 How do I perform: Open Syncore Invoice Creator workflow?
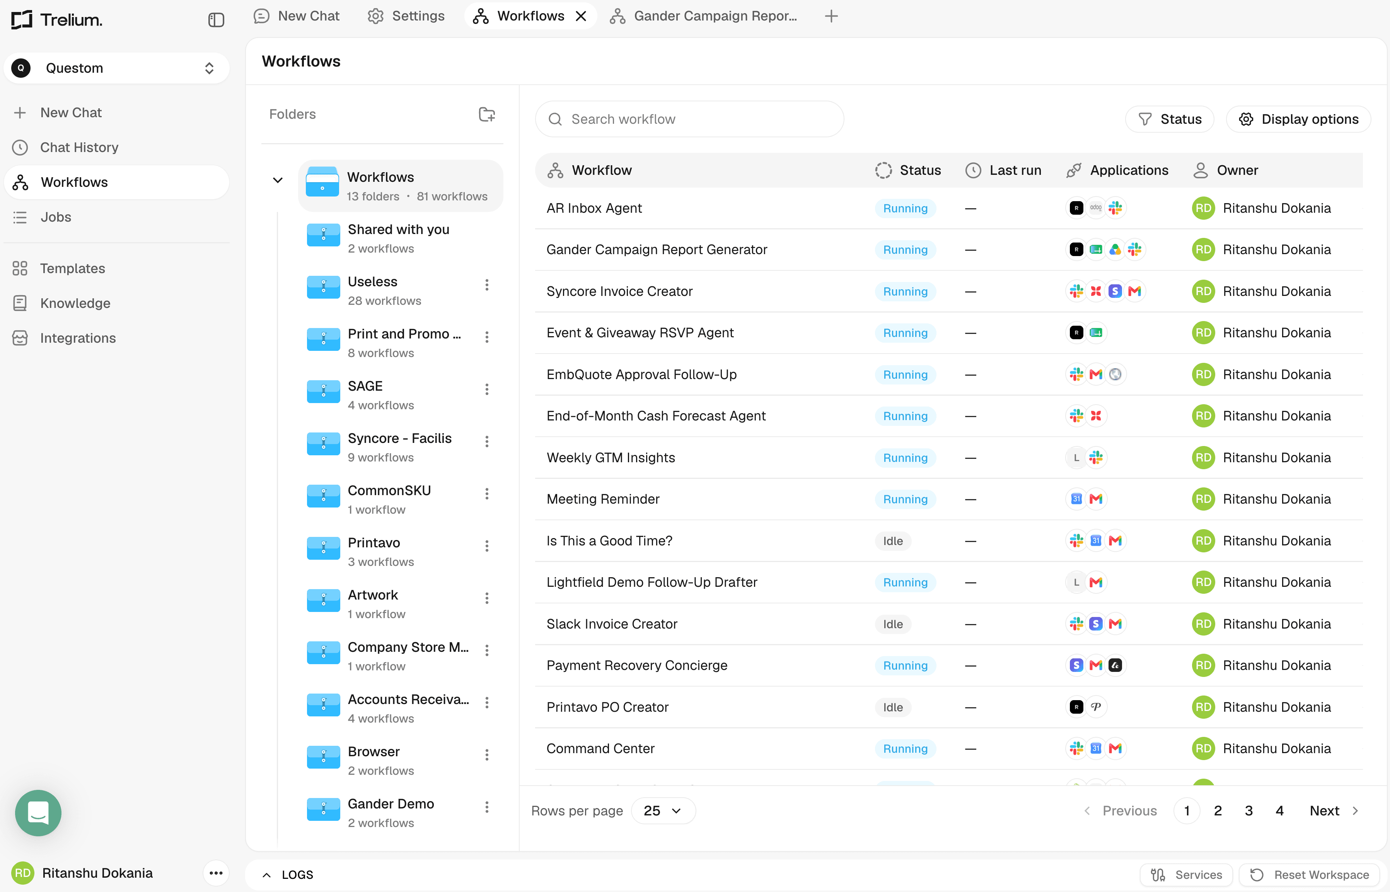[619, 291]
